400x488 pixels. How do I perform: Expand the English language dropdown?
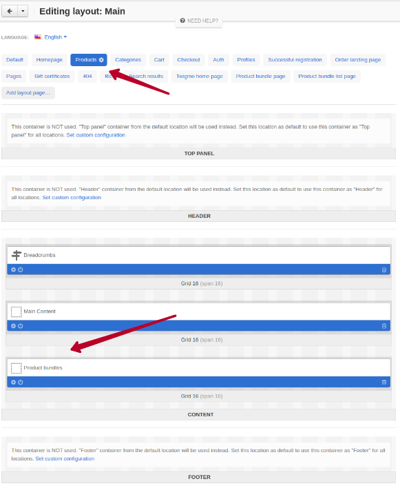coord(55,37)
